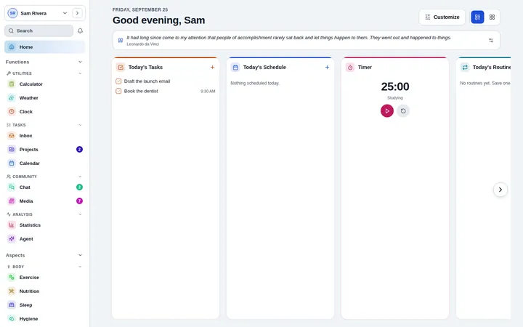Viewport: 523px width, 327px height.
Task: Click the Today's Schedule card icon
Action: tap(235, 68)
